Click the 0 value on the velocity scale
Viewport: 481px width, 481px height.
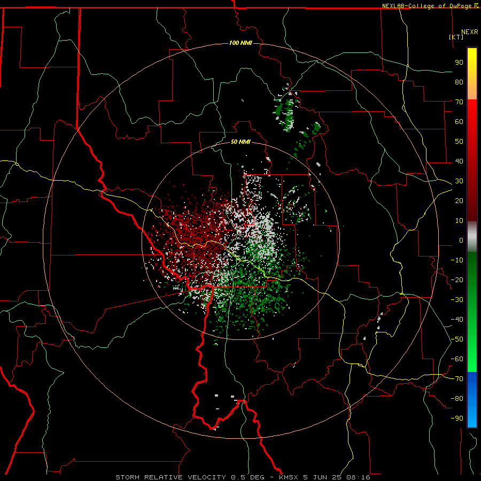[x=461, y=240]
